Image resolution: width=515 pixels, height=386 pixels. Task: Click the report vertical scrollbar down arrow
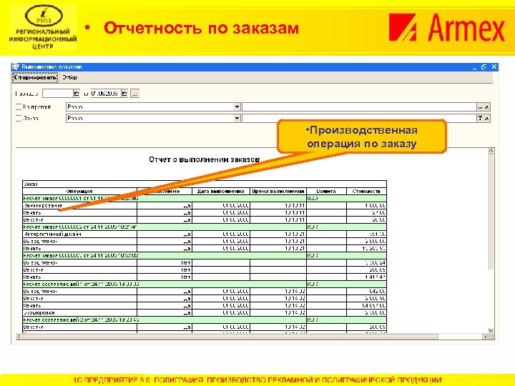tap(491, 330)
